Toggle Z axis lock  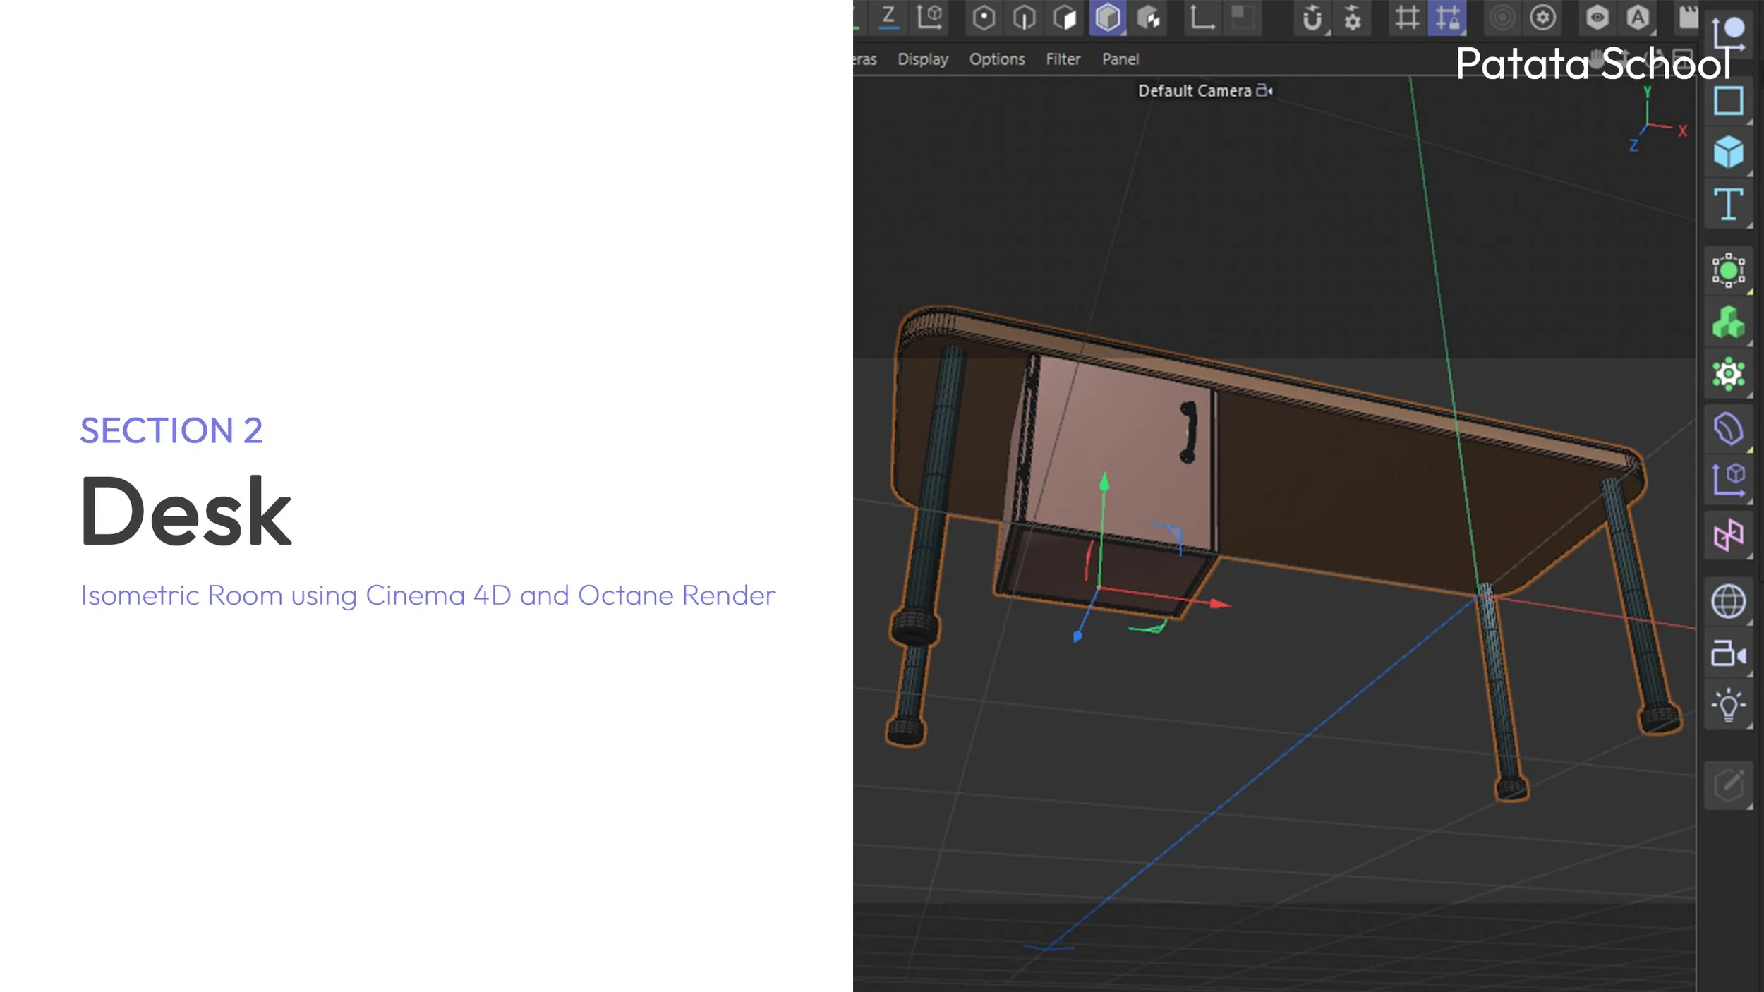point(888,17)
